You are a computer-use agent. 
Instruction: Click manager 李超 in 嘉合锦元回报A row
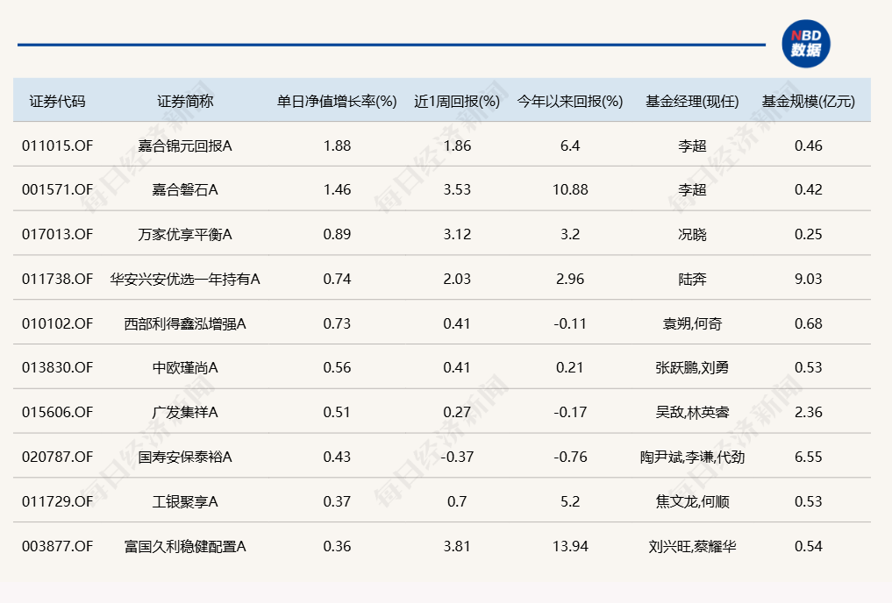coord(692,146)
